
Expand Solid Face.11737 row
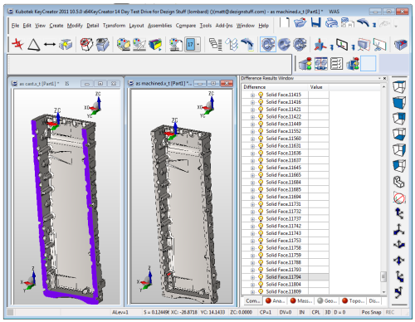(252, 219)
